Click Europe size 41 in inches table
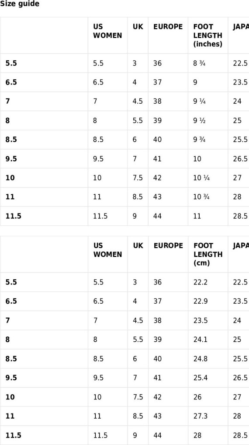Screen dimensions: 249x445 (157, 159)
